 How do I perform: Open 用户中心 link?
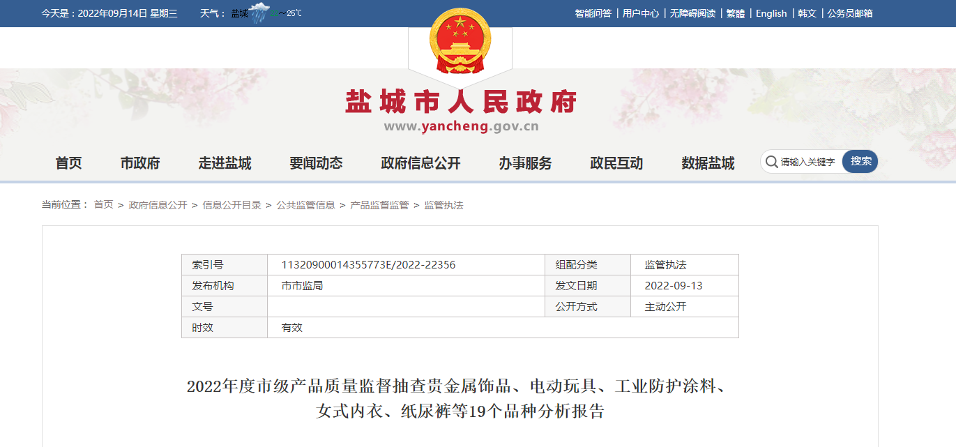[x=640, y=13]
